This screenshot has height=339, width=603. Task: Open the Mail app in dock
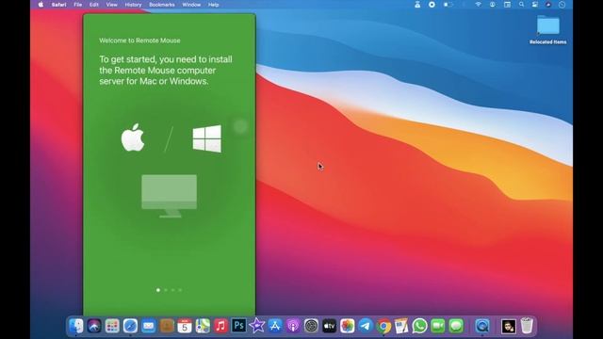click(149, 326)
